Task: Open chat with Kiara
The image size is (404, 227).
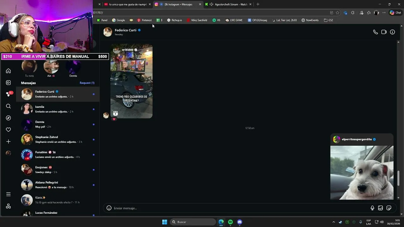Action: pos(58,200)
